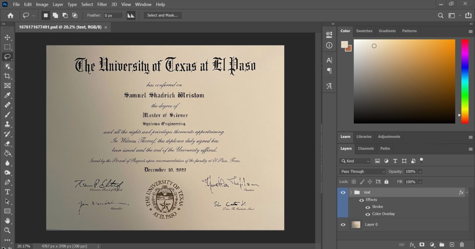The image size is (475, 249).
Task: Switch to the Channels tab
Action: [x=366, y=149]
